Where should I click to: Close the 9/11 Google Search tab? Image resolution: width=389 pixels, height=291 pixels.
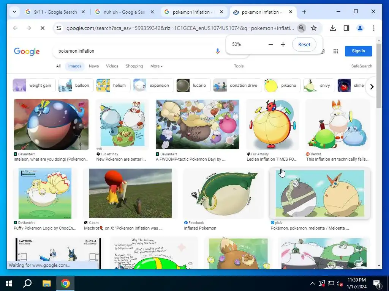pyautogui.click(x=83, y=12)
